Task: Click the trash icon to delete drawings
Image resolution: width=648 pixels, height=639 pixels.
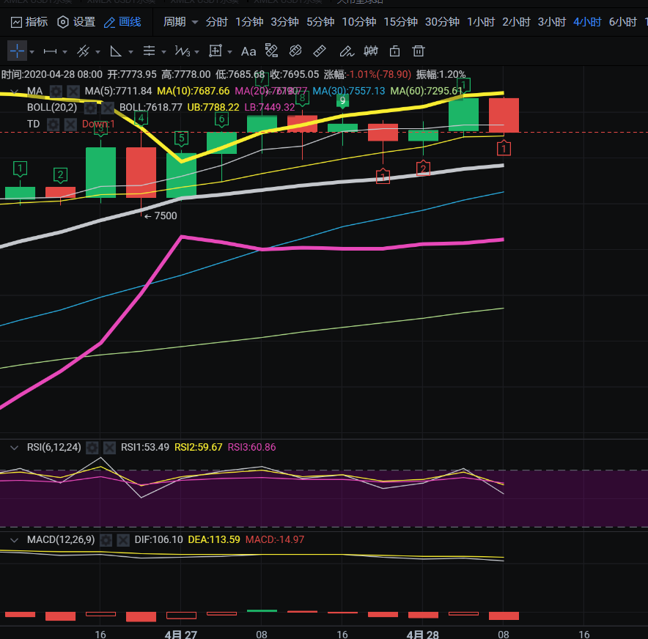Action: pos(418,51)
